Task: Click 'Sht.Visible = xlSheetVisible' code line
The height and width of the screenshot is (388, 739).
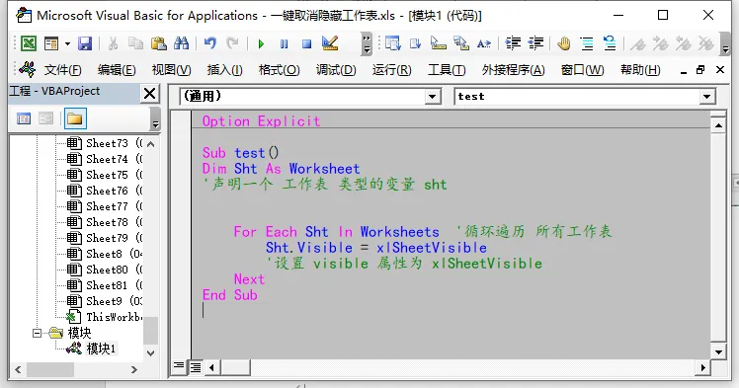Action: pyautogui.click(x=375, y=248)
